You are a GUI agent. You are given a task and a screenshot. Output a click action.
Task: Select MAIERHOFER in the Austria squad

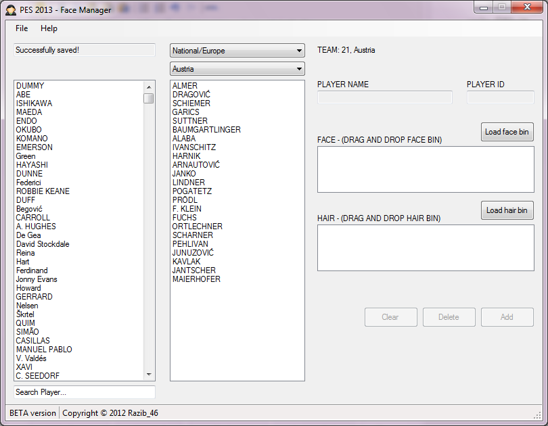[237, 279]
